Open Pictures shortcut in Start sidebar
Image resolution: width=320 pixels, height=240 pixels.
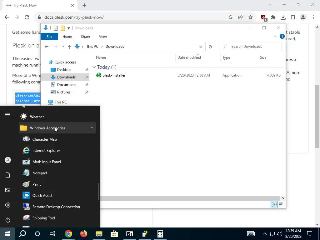coord(8,190)
